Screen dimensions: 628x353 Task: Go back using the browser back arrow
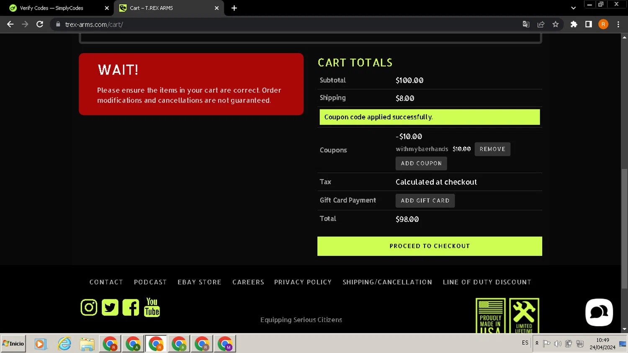point(10,24)
